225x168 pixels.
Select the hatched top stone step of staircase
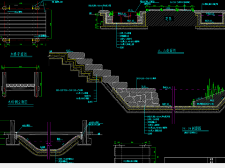[76, 56]
